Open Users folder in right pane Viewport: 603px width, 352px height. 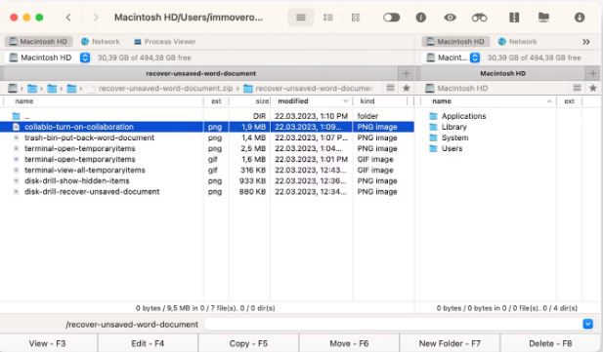(x=446, y=148)
